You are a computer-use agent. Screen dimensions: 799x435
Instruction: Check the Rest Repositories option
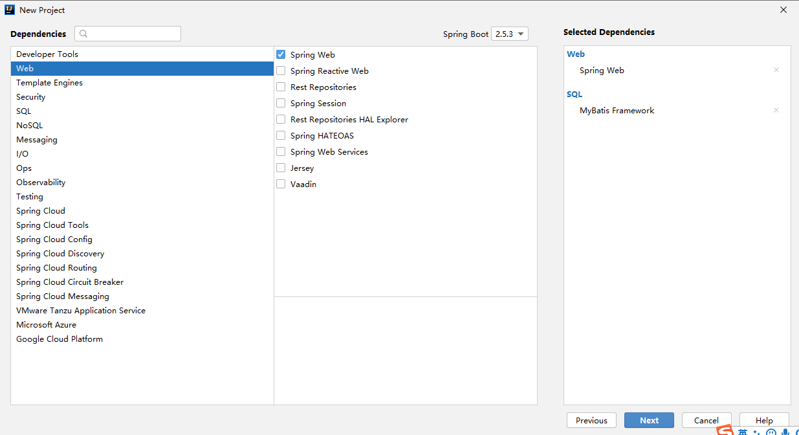click(x=281, y=87)
